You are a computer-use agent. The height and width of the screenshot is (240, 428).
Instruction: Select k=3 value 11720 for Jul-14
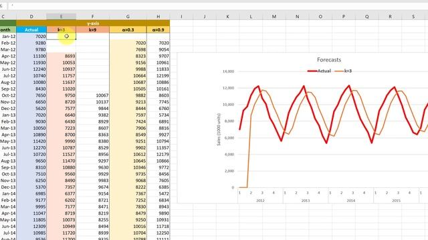click(61, 233)
